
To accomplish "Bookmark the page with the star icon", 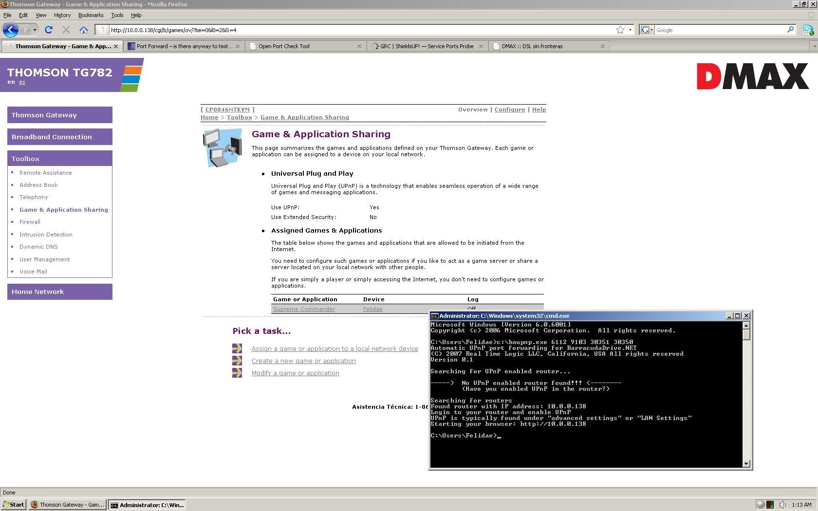I will coord(620,30).
